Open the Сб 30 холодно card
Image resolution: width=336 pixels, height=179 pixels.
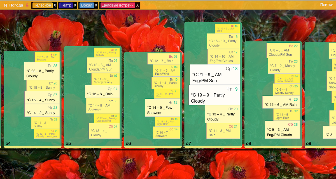47,134
